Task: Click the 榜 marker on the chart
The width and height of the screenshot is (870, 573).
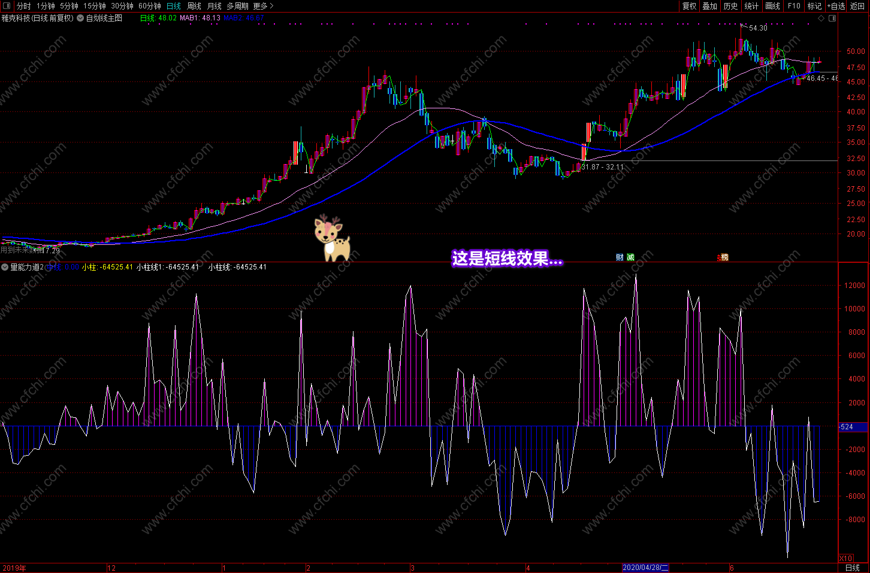Action: pyautogui.click(x=724, y=257)
